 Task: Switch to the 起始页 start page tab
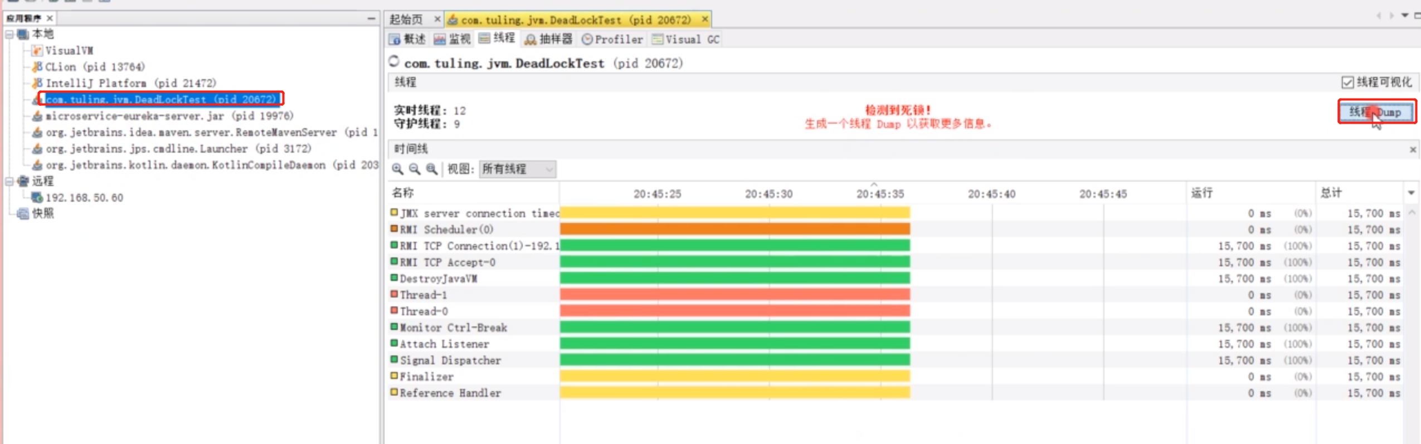coord(406,19)
